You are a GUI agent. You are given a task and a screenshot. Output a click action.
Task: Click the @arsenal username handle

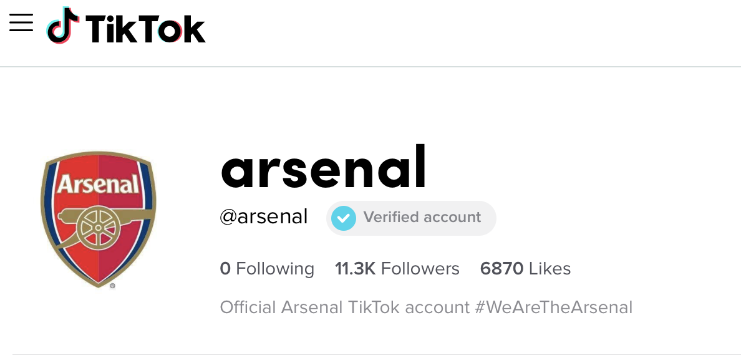point(264,217)
